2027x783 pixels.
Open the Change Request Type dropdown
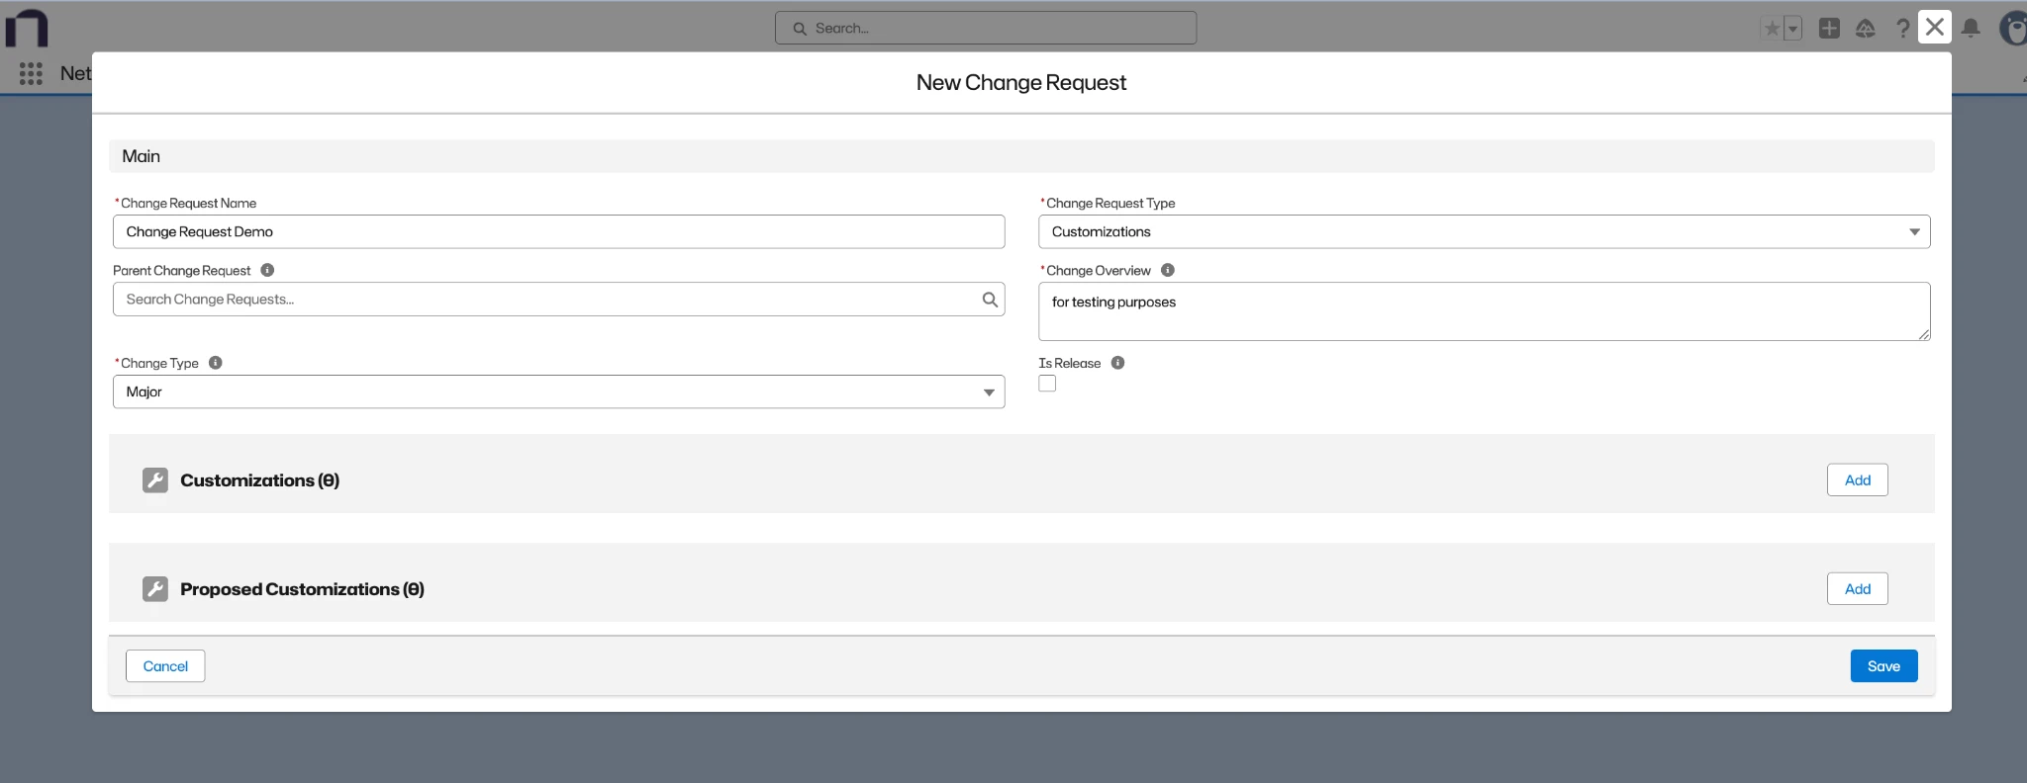pos(1485,231)
